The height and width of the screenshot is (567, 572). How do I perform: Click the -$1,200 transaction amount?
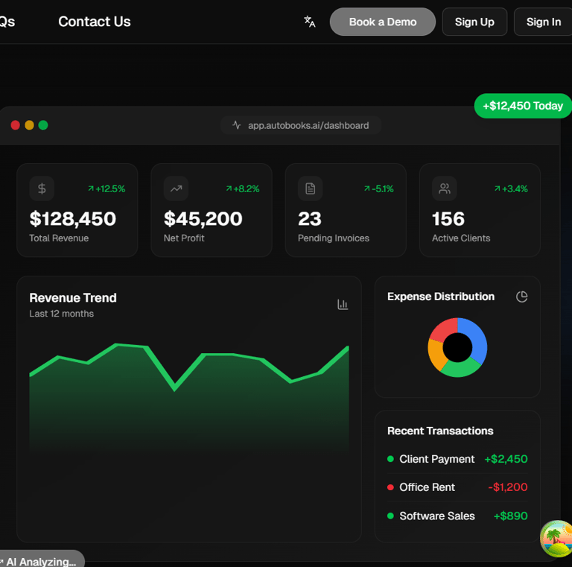[x=508, y=487]
